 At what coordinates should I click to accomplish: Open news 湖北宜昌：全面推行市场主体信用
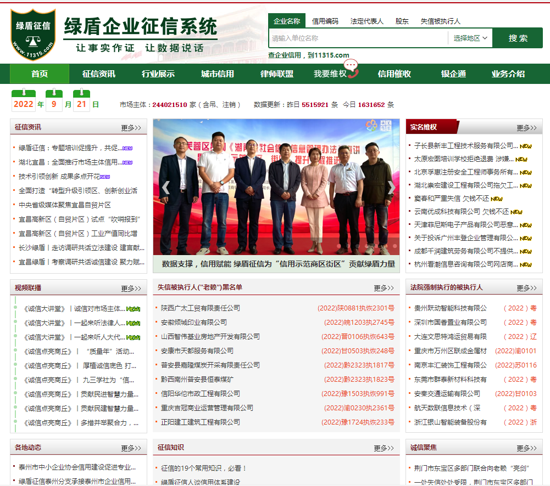(x=70, y=162)
